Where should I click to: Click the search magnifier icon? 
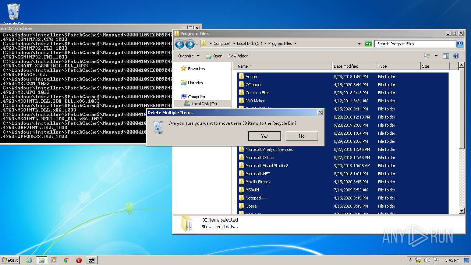[x=460, y=44]
